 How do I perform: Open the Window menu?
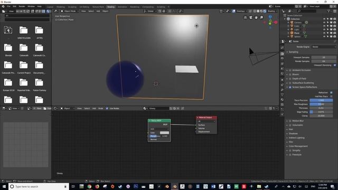point(31,6)
